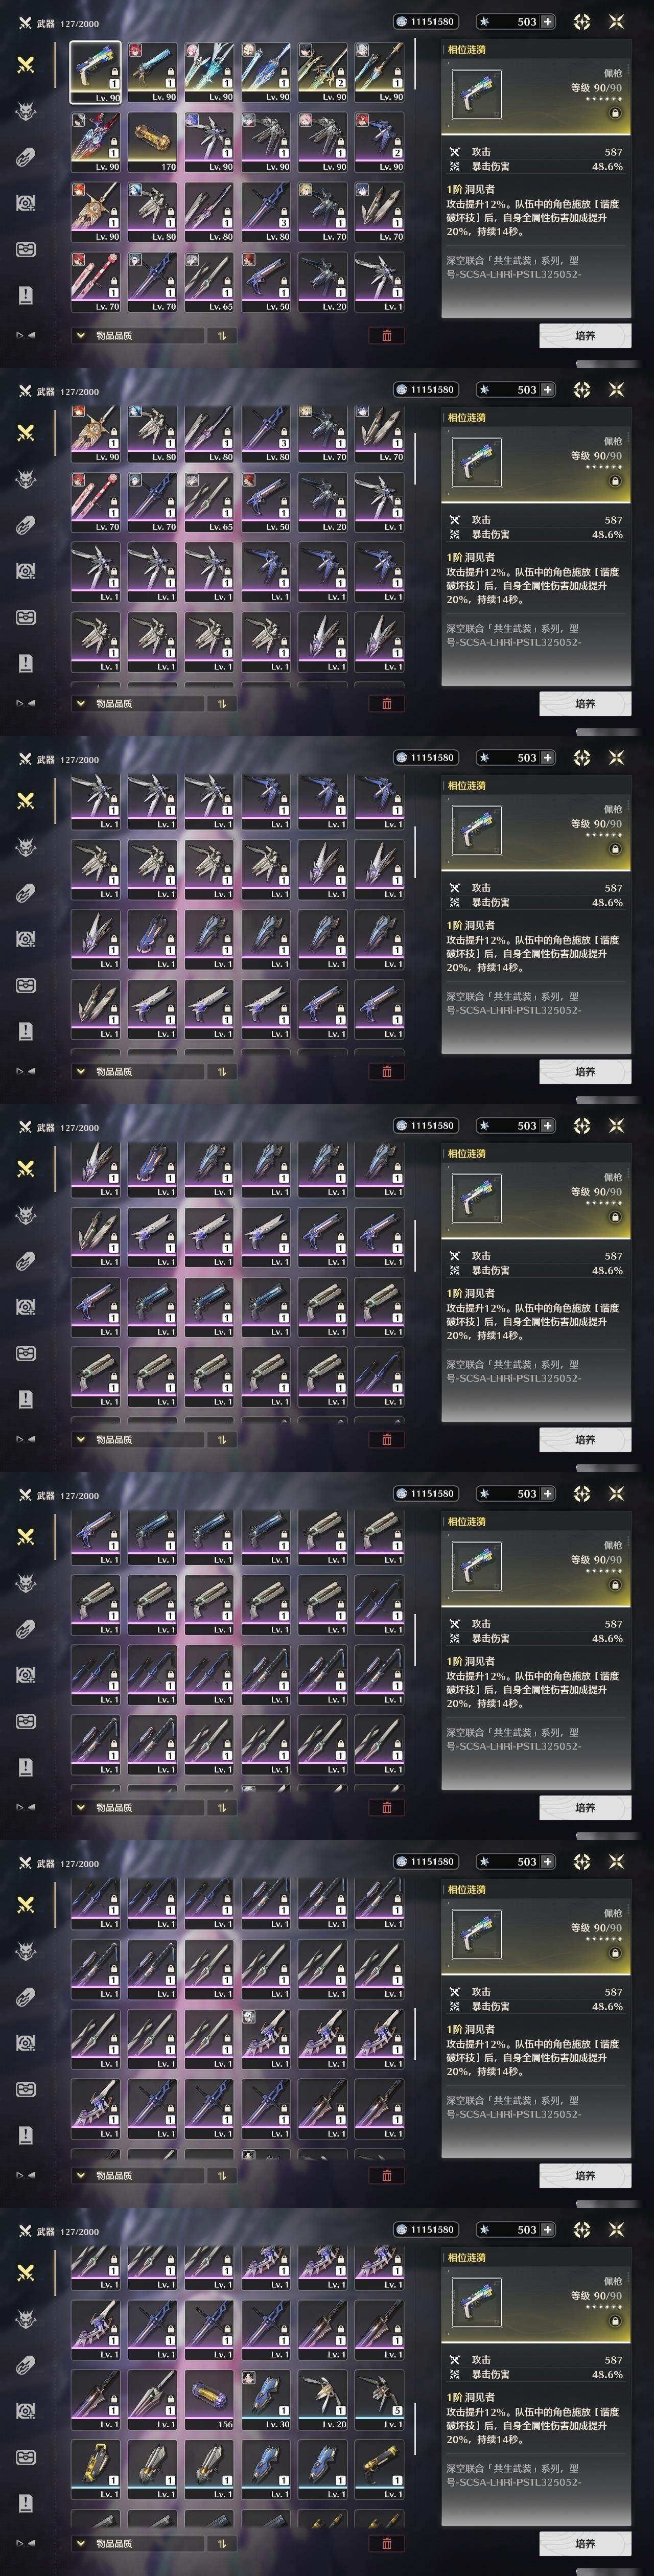Click the 培养 button in the bottommost screen
This screenshot has height=2576, width=654.
[585, 2543]
